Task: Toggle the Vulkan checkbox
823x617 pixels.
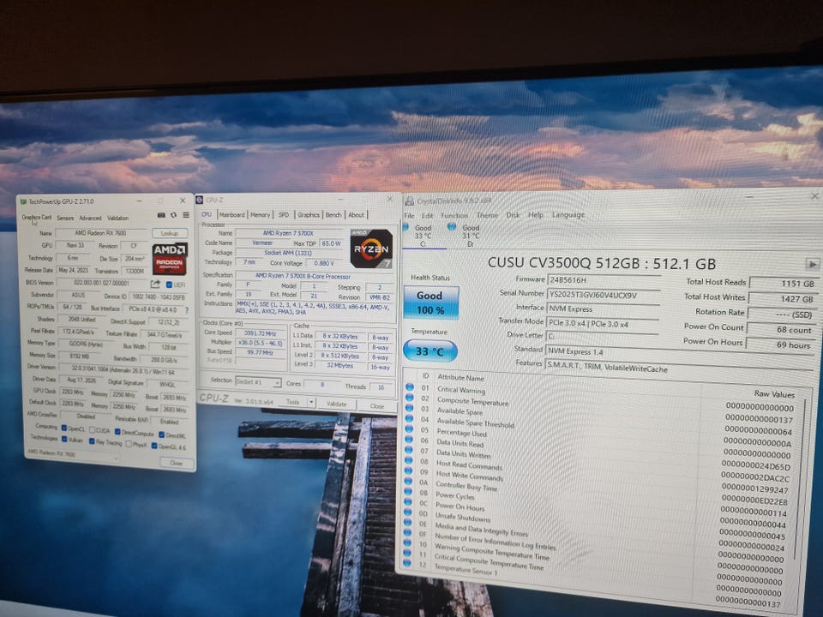Action: click(64, 439)
